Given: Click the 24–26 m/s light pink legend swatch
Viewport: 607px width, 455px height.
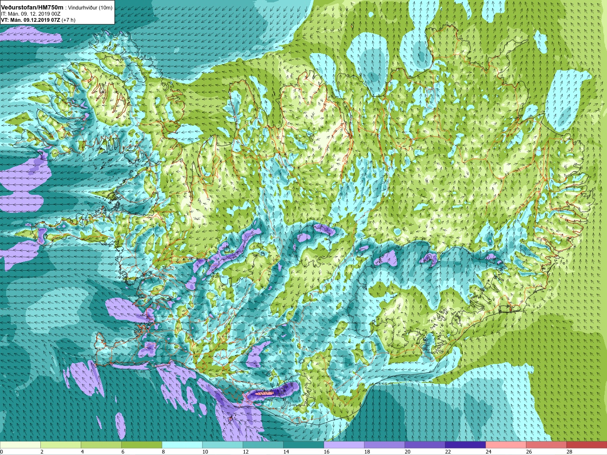Looking at the screenshot, I should coord(506,445).
